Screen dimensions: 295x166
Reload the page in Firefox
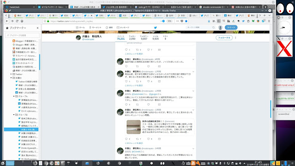point(17,21)
